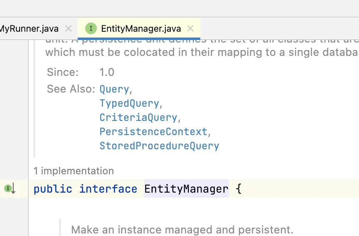Go to the StoredProcedureQuery link
This screenshot has height=236, width=359.
pos(159,146)
